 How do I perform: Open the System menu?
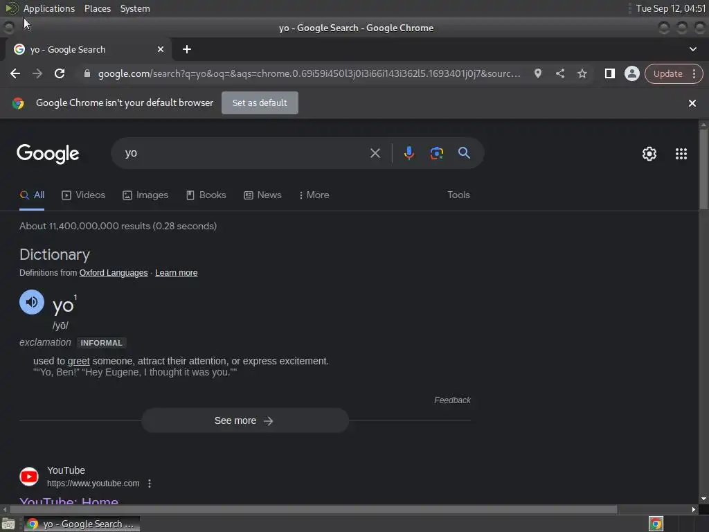click(135, 8)
